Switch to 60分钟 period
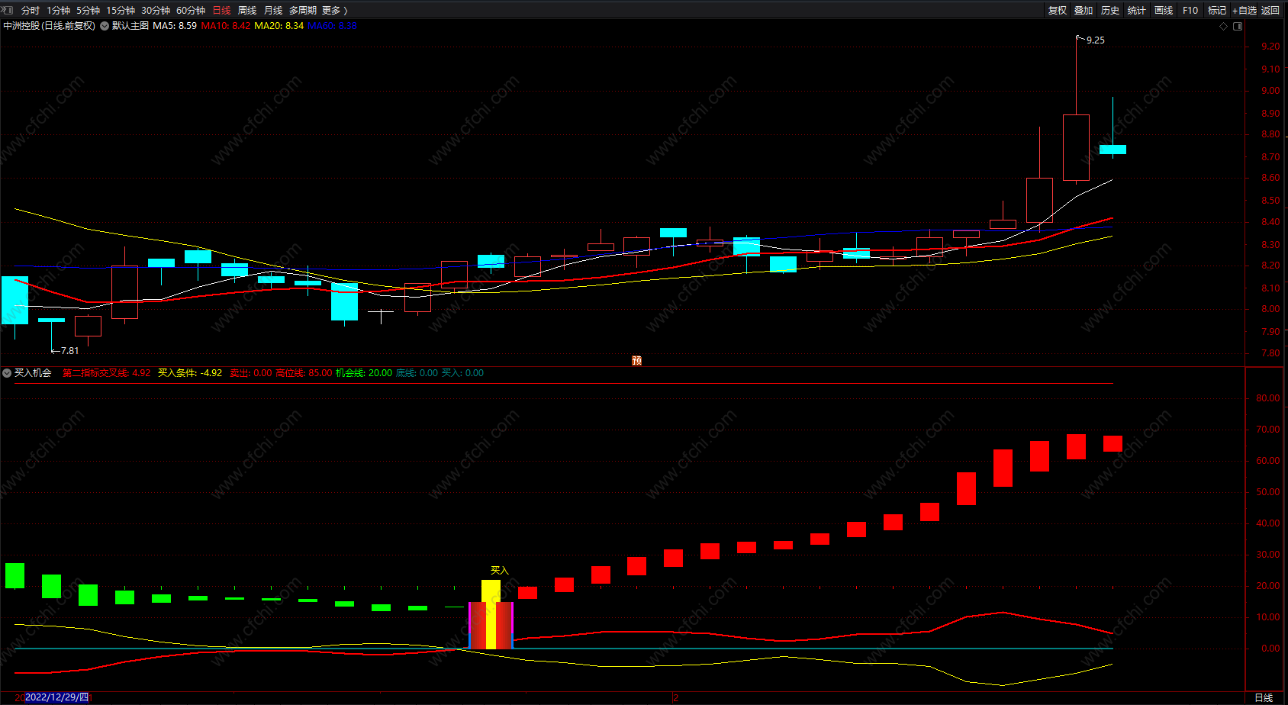Viewport: 1288px width, 705px height. click(191, 11)
